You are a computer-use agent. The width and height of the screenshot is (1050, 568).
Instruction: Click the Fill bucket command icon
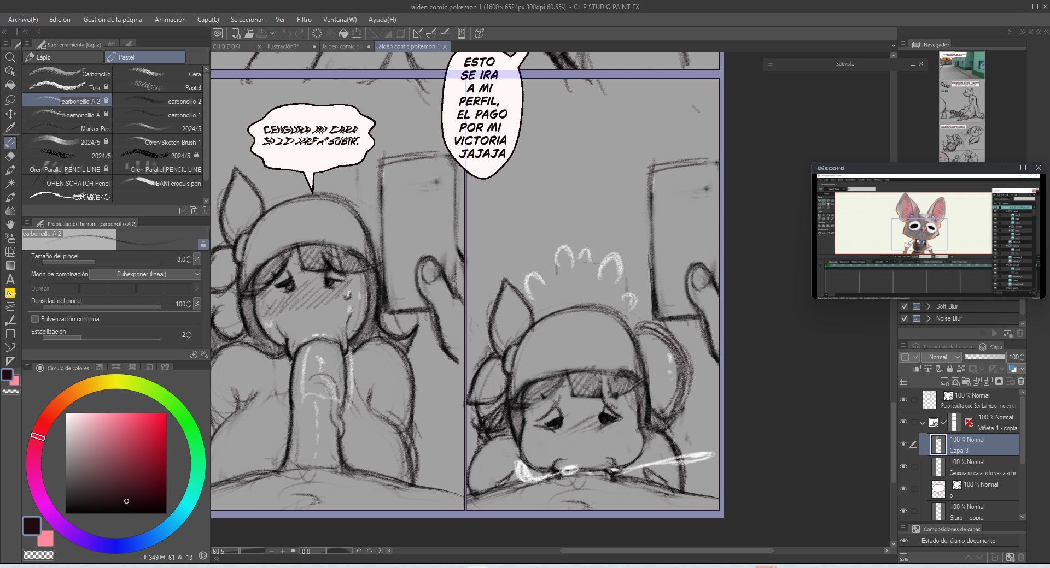click(x=343, y=33)
